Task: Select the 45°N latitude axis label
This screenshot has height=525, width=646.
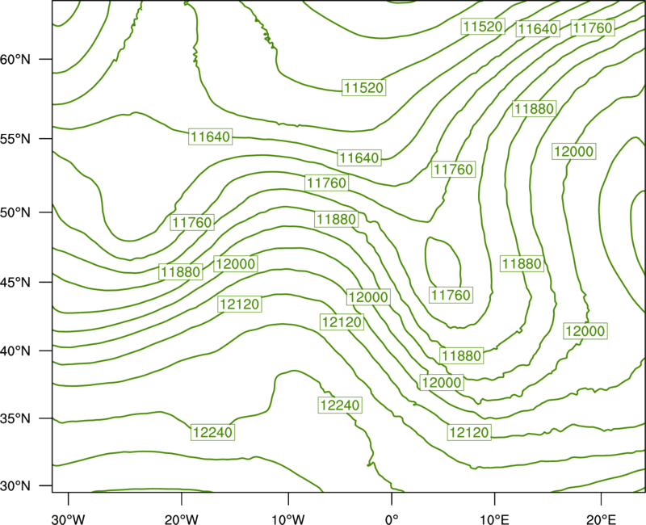Action: pos(15,282)
